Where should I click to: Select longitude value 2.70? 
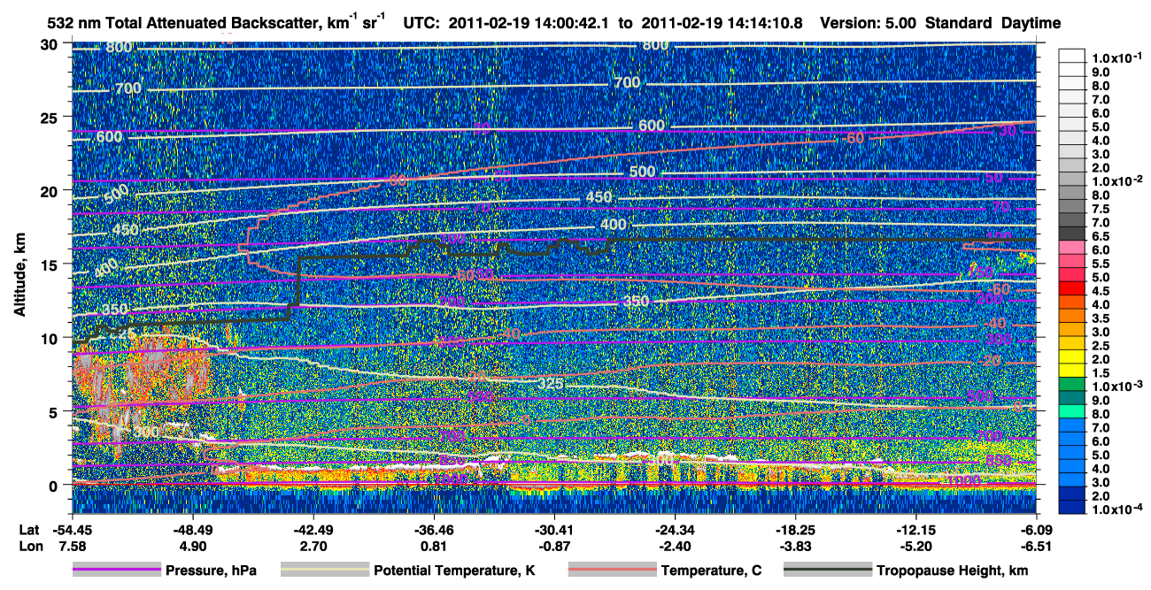click(x=313, y=546)
